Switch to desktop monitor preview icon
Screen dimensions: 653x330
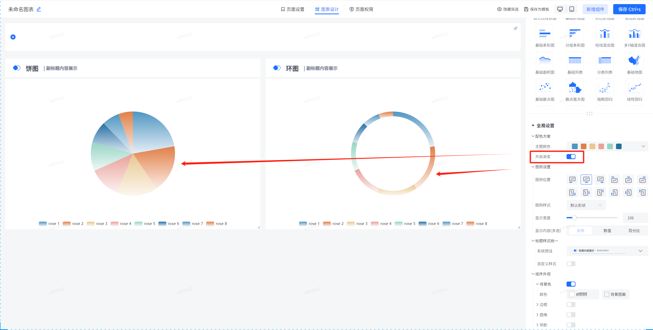tap(560, 9)
